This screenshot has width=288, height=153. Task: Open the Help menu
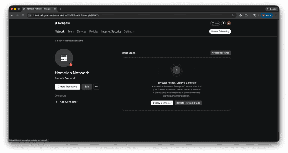tap(215, 23)
